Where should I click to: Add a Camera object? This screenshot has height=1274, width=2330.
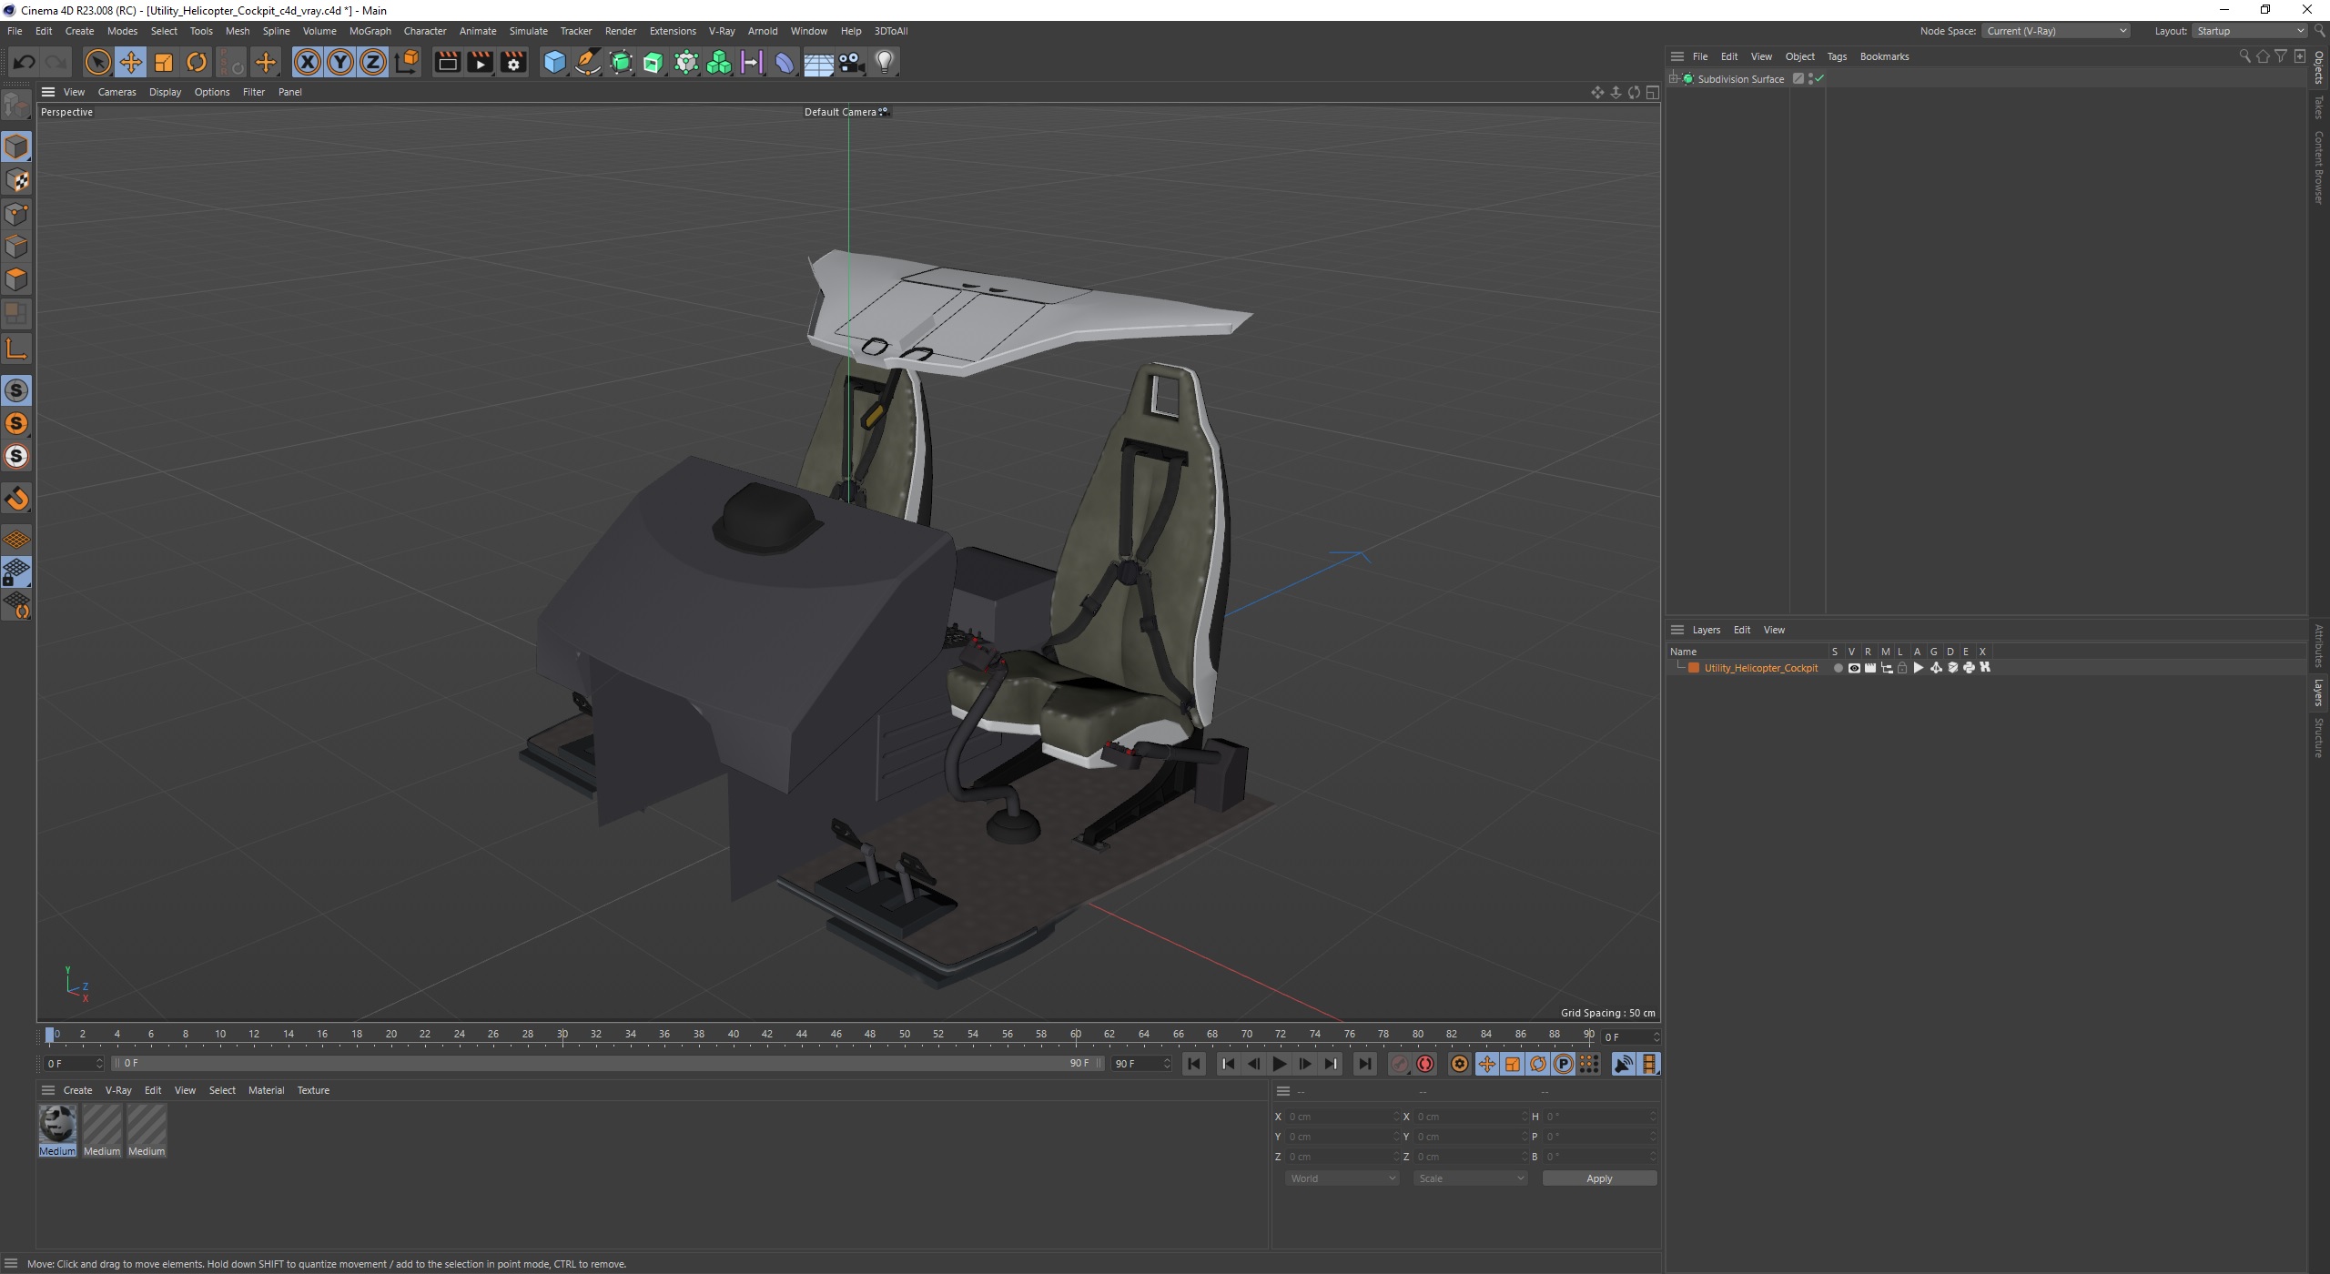(x=851, y=62)
